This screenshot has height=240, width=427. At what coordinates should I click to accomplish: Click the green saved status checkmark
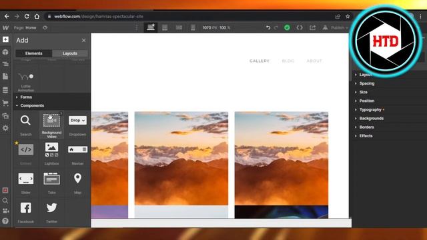(287, 28)
